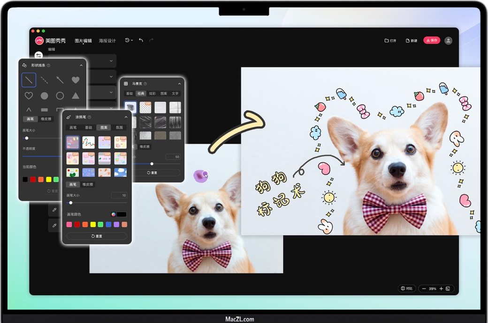The image size is (488, 323).
Task: Select the straight line shape tool
Action: pyautogui.click(x=29, y=80)
